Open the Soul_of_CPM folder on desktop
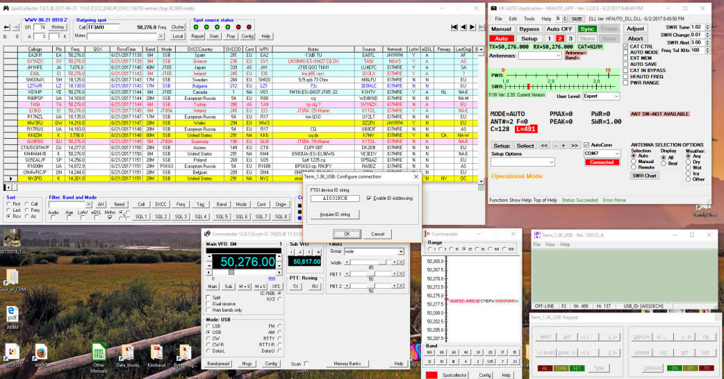 coord(12,277)
